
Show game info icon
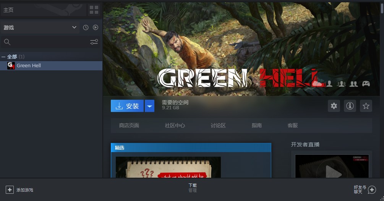point(350,106)
